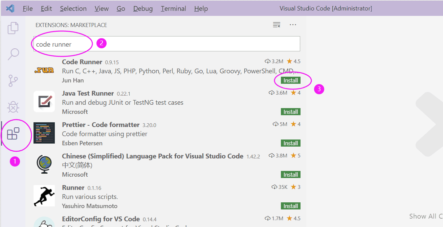Open the Edit menu
Screen dimensions: 443x227
pos(46,8)
